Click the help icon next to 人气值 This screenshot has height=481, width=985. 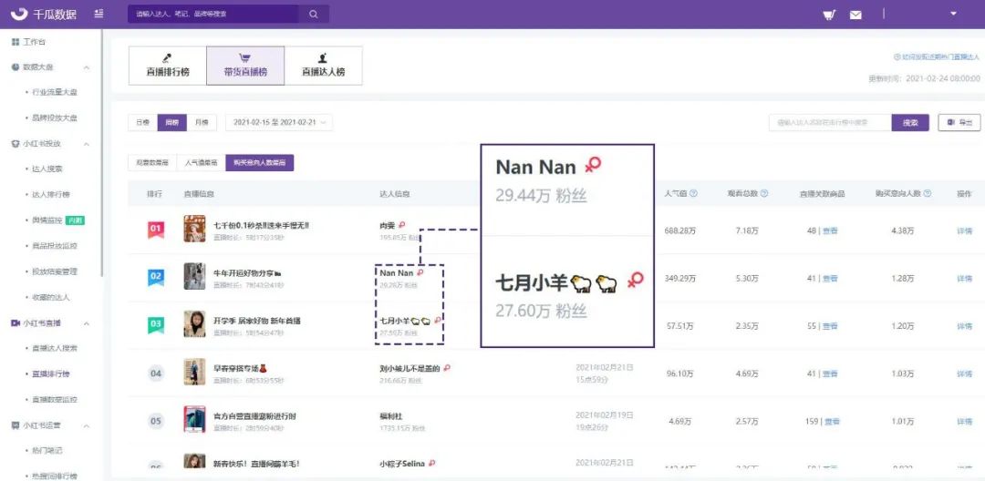tap(693, 194)
